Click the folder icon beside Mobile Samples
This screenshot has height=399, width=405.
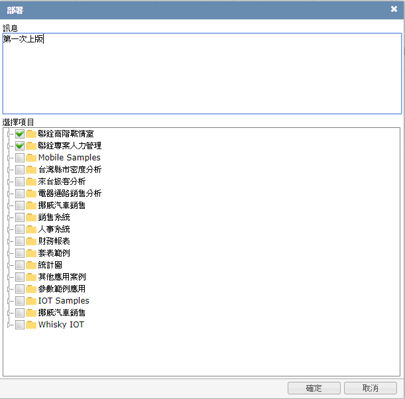tap(31, 158)
